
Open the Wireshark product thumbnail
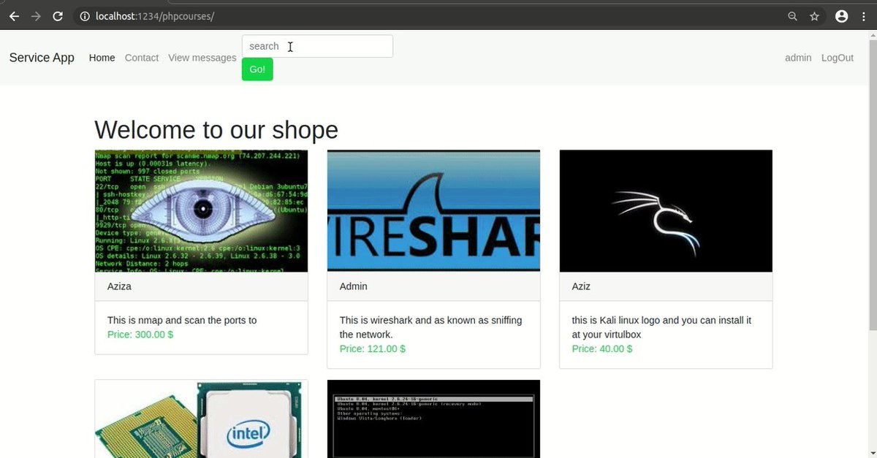pos(433,210)
